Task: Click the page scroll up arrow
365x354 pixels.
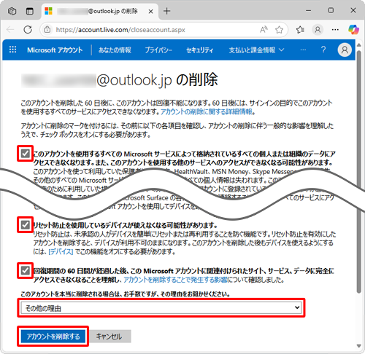Action: tap(359, 45)
